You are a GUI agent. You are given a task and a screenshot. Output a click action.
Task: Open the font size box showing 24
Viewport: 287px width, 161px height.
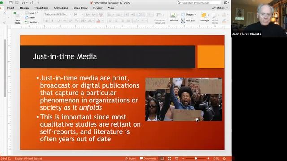[x=78, y=14]
